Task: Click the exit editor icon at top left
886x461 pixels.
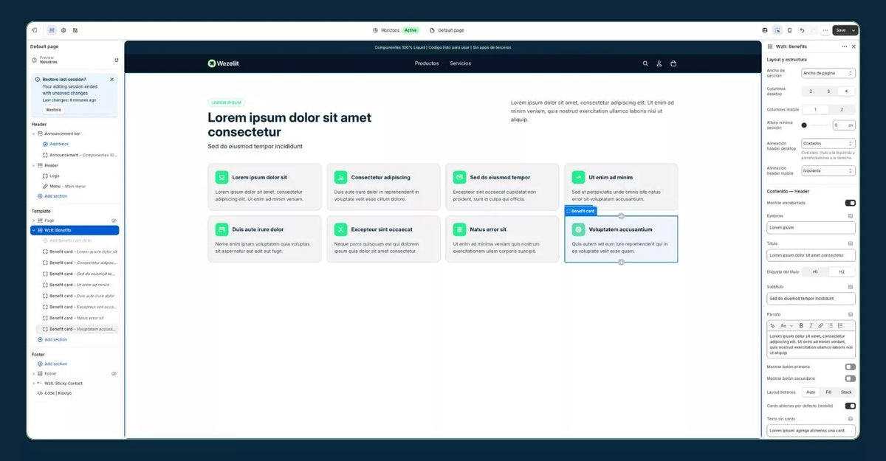Action: click(35, 30)
